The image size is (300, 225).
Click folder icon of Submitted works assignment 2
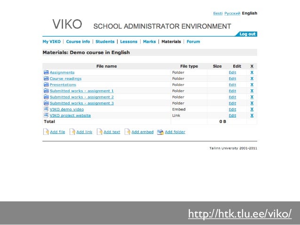[x=46, y=97]
